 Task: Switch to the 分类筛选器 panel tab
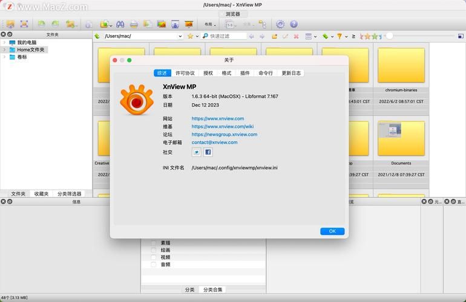pyautogui.click(x=69, y=194)
